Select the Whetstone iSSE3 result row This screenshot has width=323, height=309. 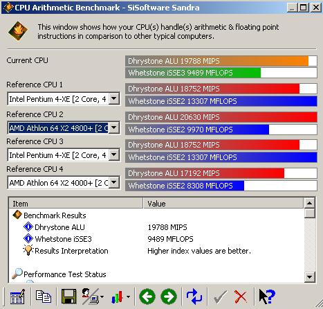click(x=157, y=239)
